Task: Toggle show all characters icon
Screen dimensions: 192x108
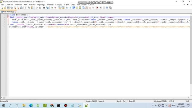Action: 70,7
